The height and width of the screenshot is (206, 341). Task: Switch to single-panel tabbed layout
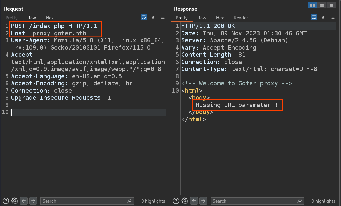pyautogui.click(x=331, y=5)
